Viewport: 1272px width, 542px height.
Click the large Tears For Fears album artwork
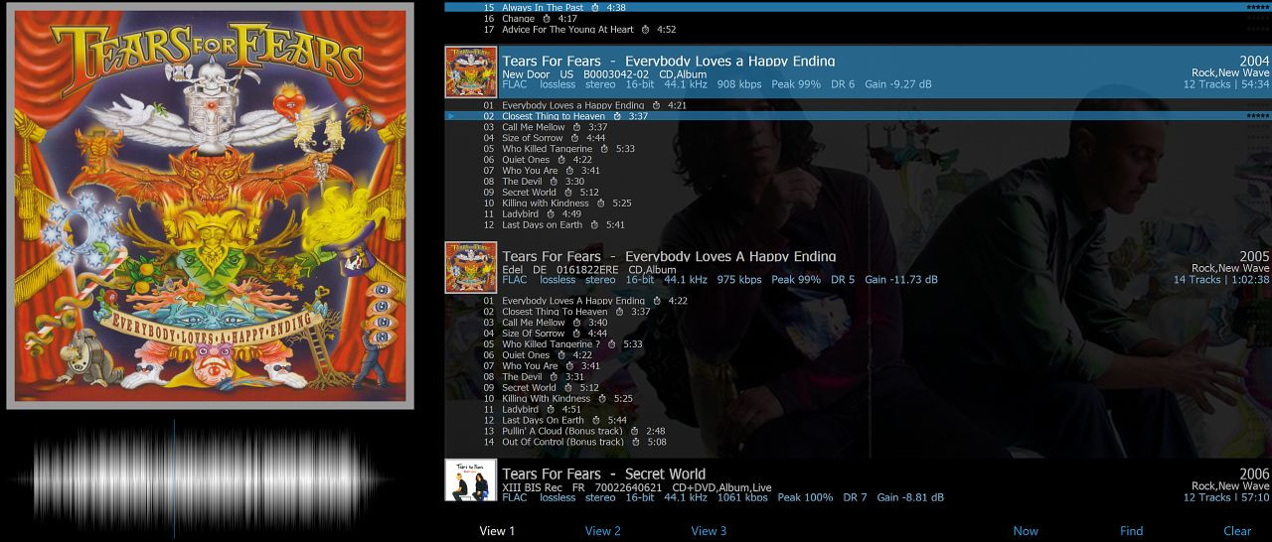tap(209, 204)
